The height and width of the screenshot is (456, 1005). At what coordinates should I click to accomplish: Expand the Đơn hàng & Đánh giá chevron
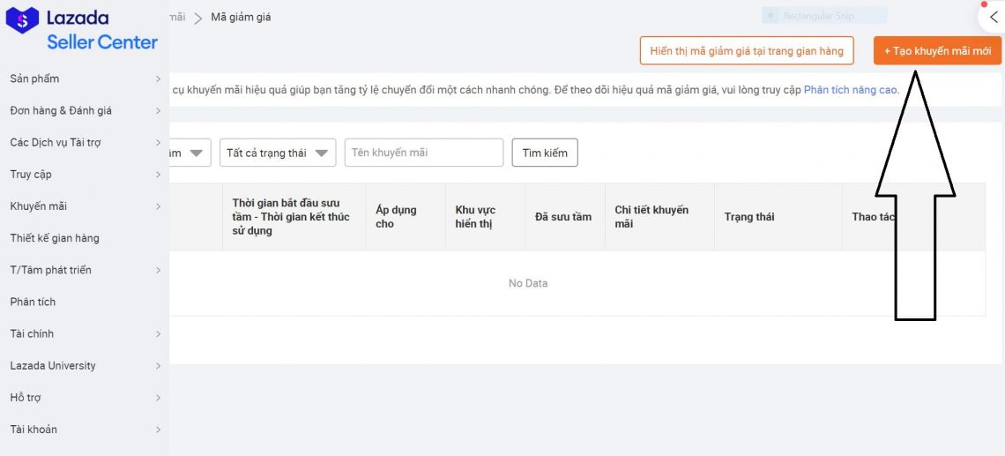click(159, 111)
